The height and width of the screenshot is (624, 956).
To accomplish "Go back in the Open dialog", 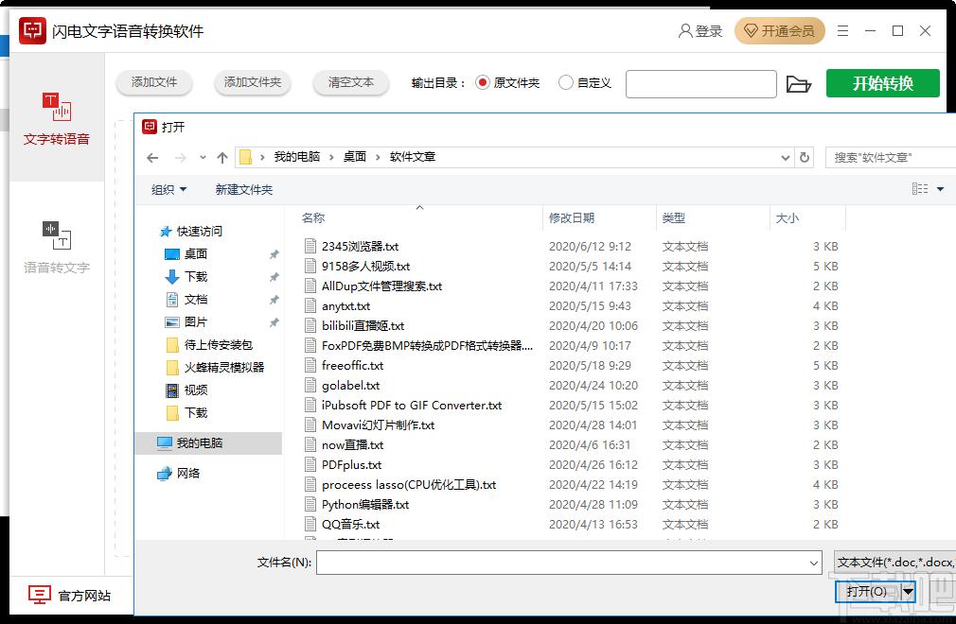I will [x=152, y=158].
